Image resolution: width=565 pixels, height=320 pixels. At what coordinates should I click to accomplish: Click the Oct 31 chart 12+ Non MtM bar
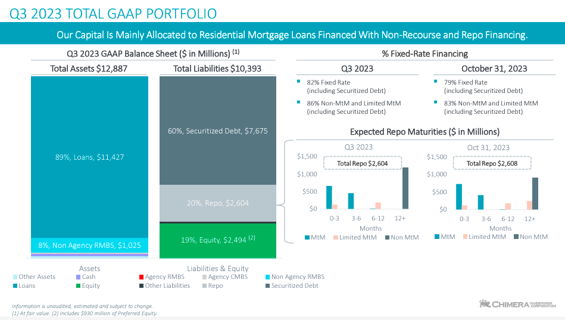[x=535, y=194]
